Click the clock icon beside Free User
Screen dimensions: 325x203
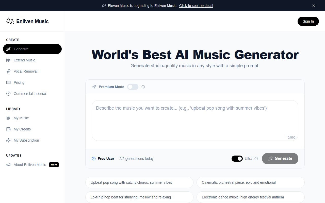94,159
